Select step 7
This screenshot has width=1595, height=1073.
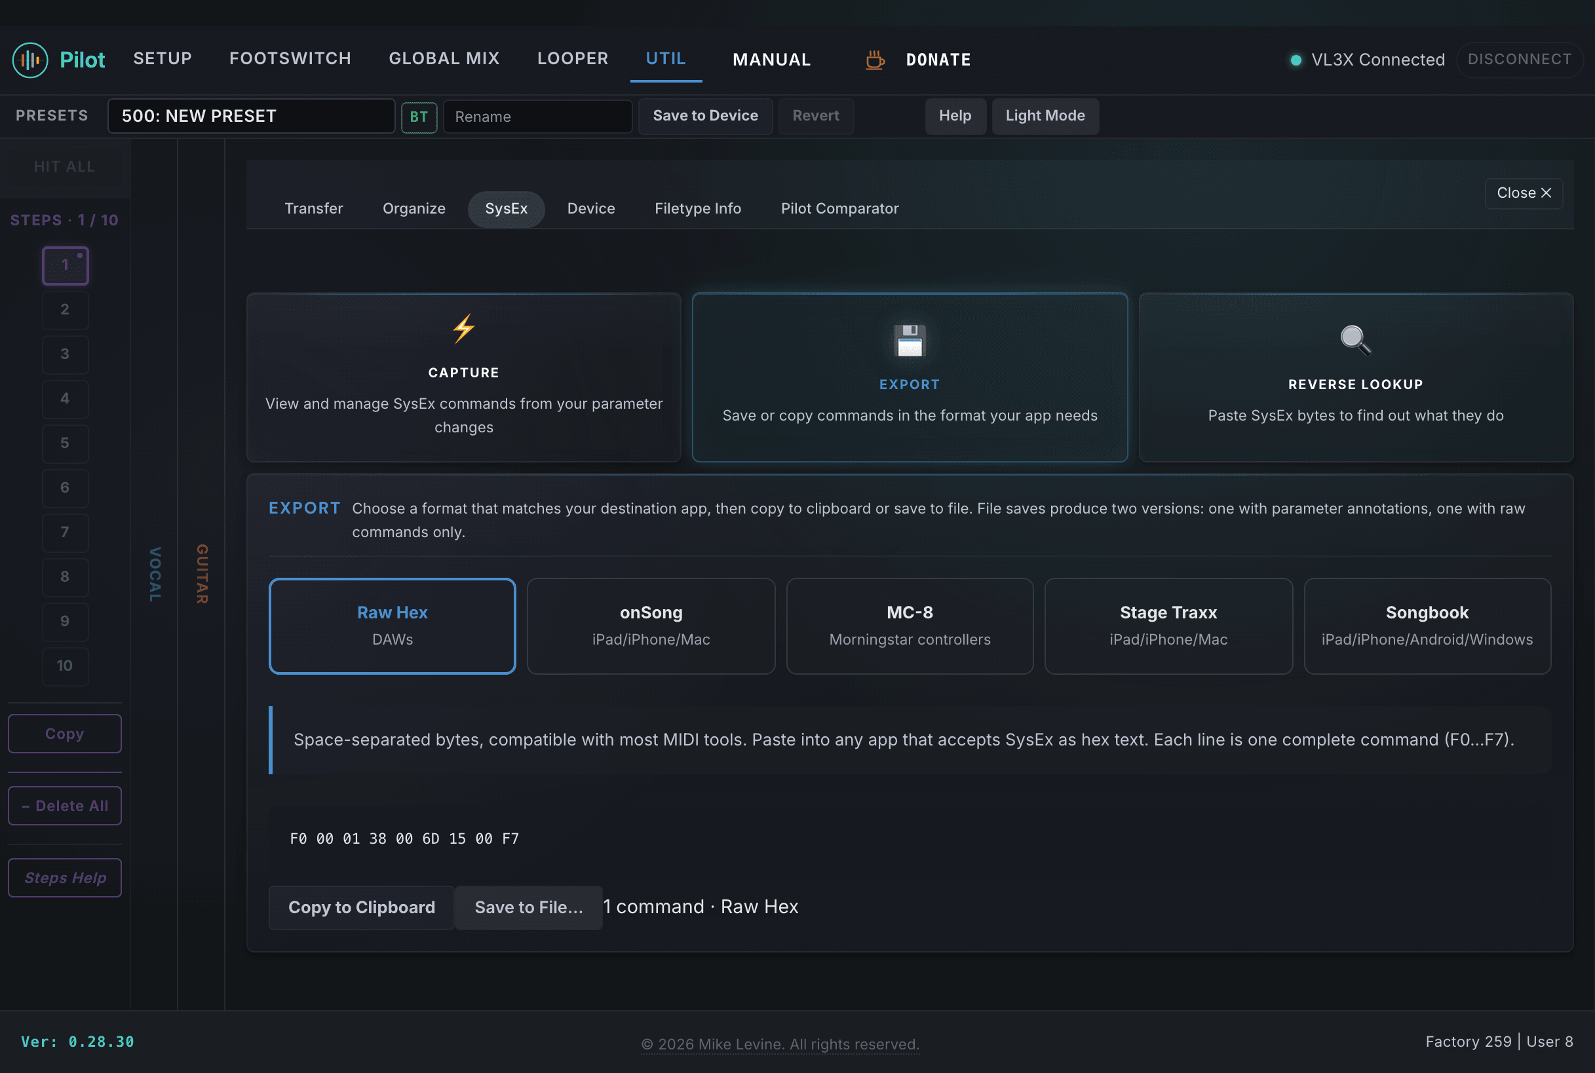pyautogui.click(x=65, y=533)
